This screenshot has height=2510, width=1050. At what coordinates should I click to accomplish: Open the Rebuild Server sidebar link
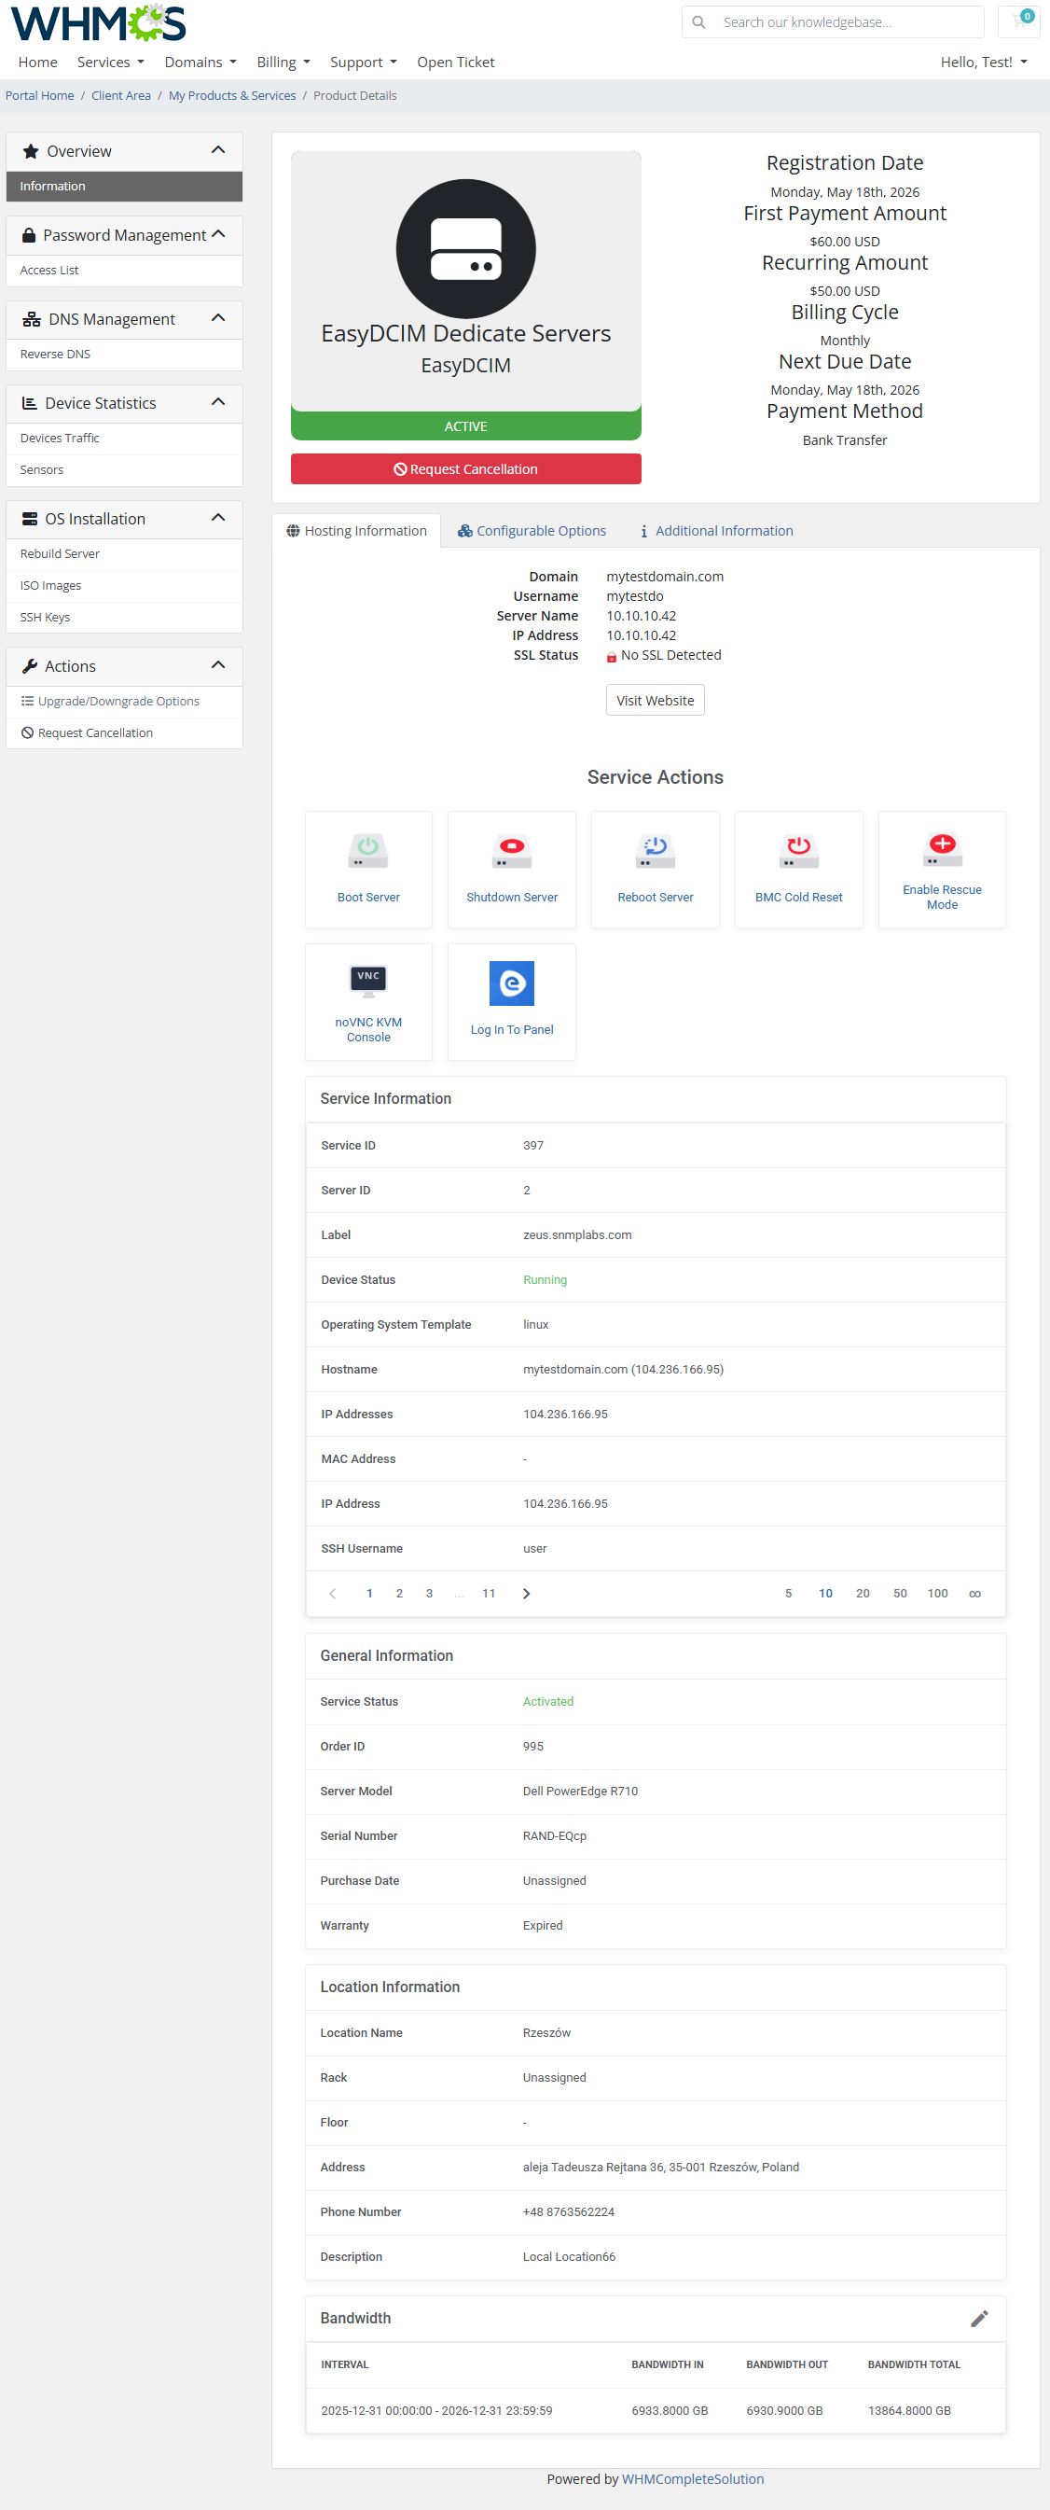pos(125,553)
